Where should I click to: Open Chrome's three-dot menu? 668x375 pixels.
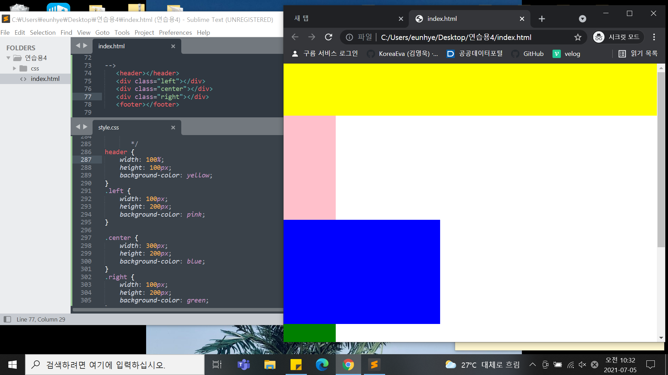(x=654, y=37)
